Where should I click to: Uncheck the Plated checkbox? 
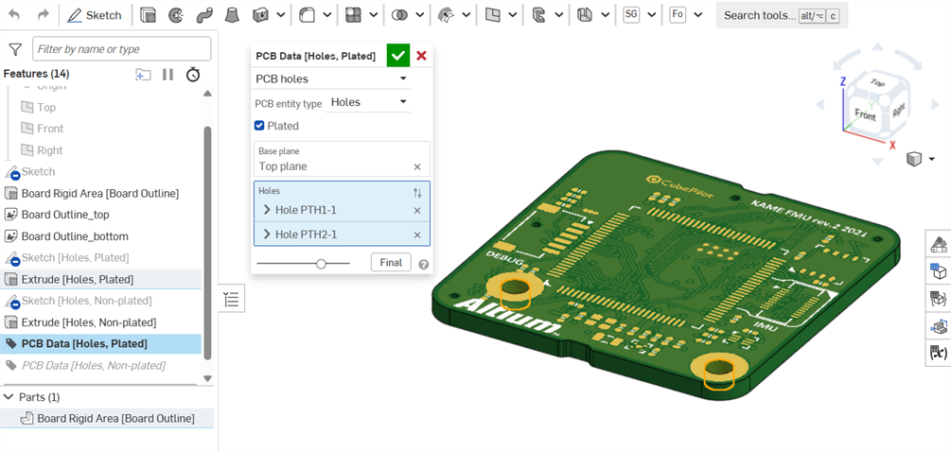[259, 126]
